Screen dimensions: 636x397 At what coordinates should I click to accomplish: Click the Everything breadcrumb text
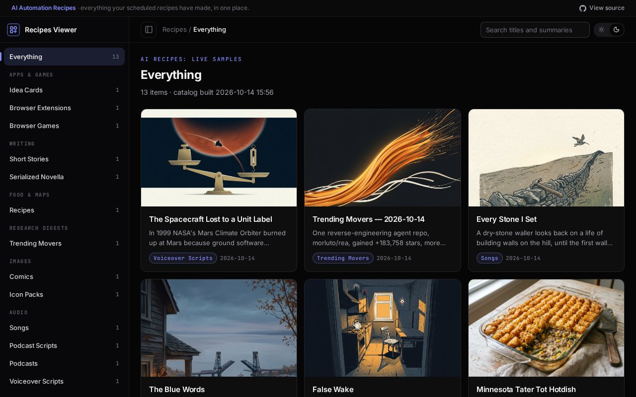coord(210,30)
